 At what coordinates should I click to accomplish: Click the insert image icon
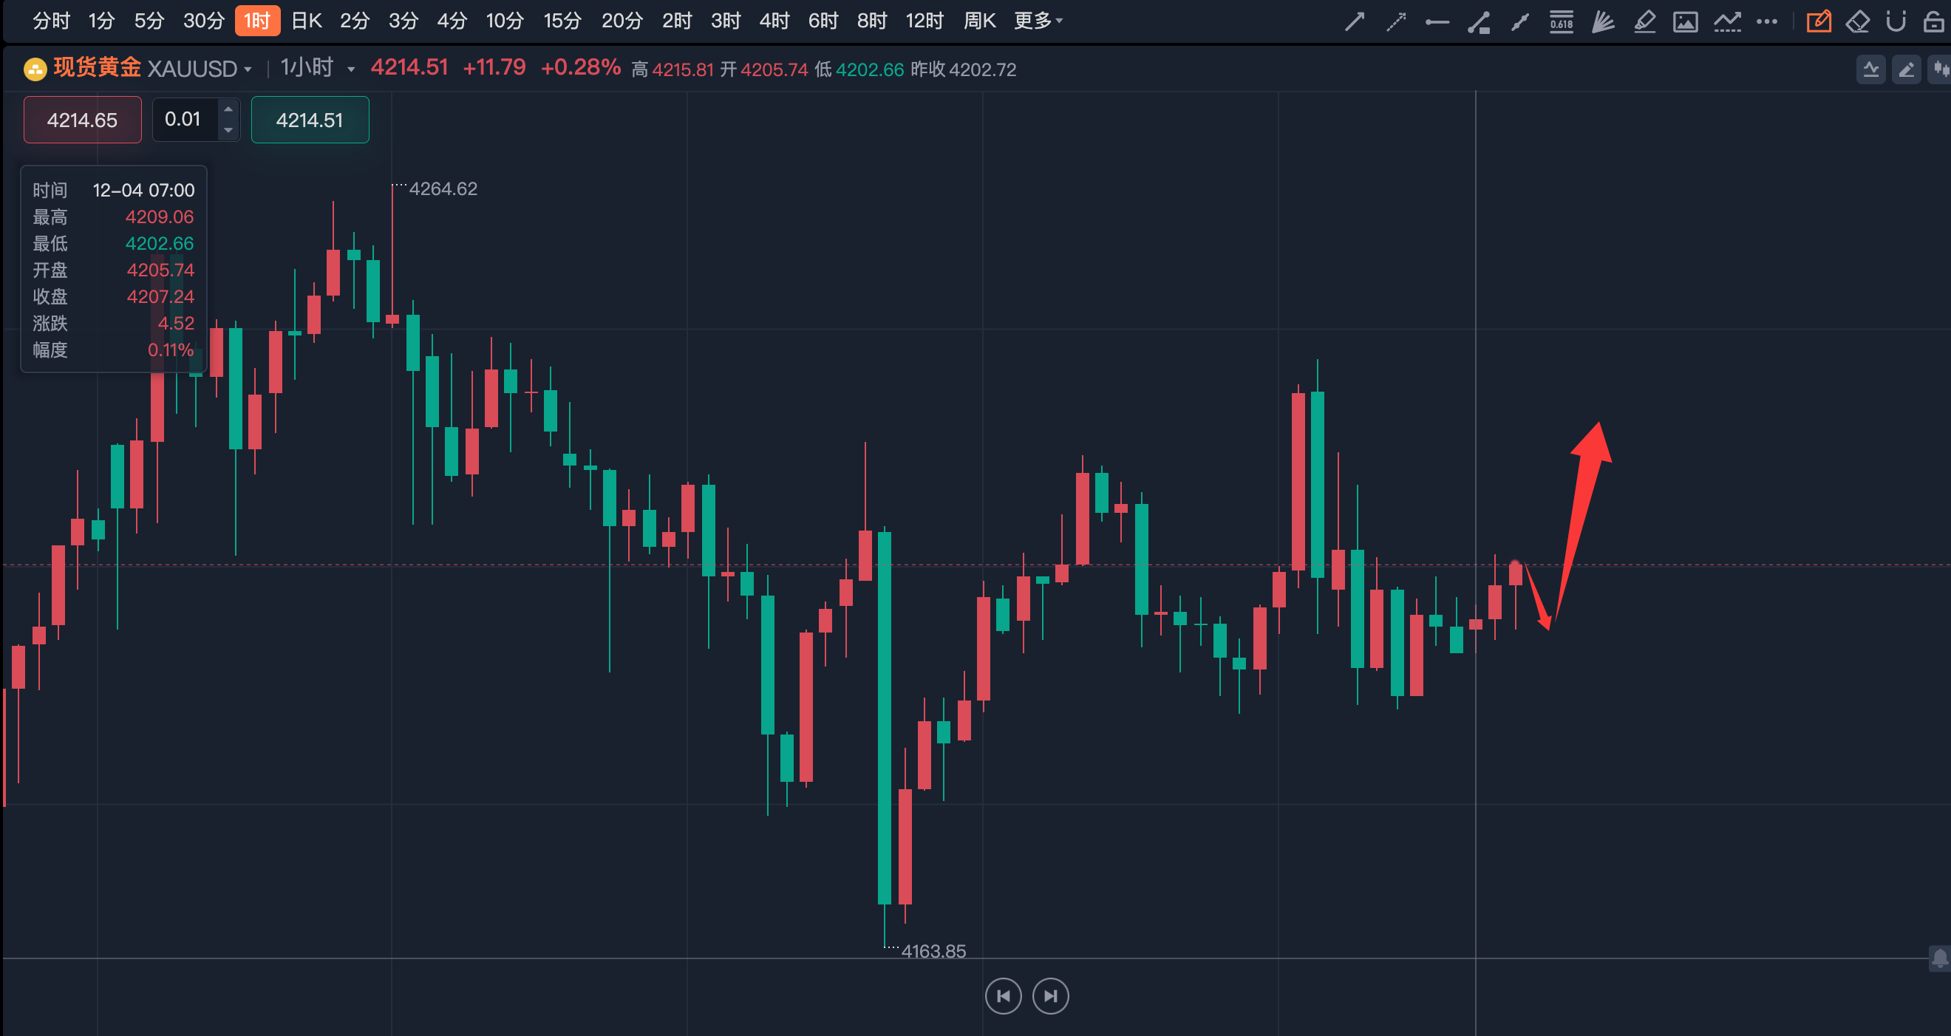click(1685, 21)
